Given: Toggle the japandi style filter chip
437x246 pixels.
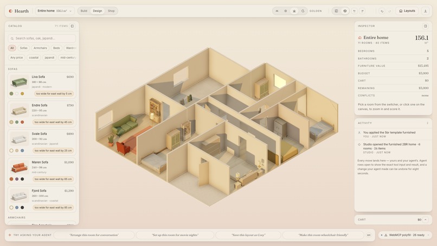Looking at the screenshot, I should (x=49, y=58).
